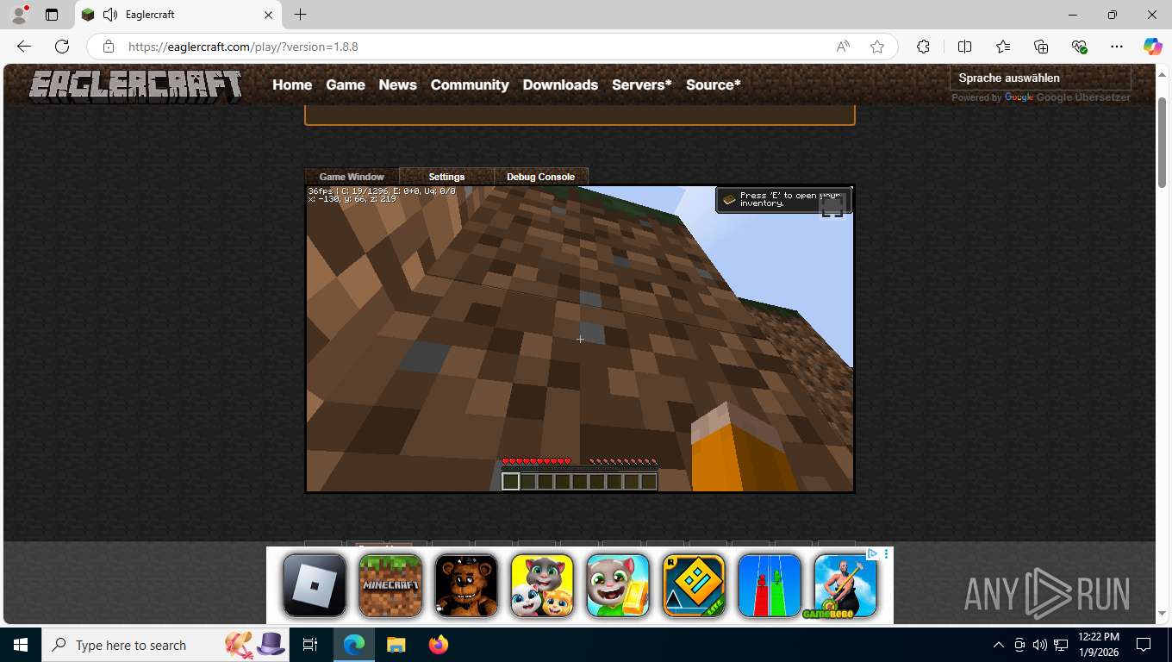The height and width of the screenshot is (662, 1172).
Task: Open Browser essentials heart icon
Action: click(1079, 47)
